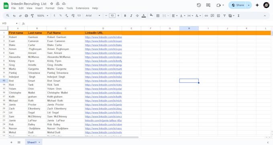Hide the toolbar menus chevron
Image resolution: width=273 pixels, height=145 pixels.
(265, 16)
